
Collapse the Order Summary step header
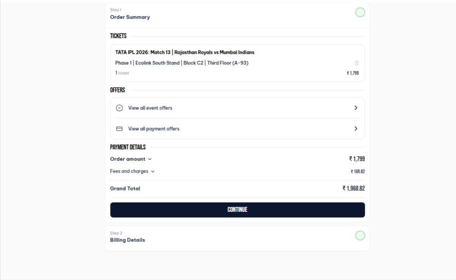click(130, 17)
